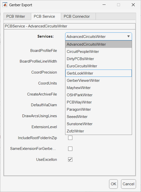Click the BoardProfileFile label
The image size is (141, 192).
click(x=44, y=51)
